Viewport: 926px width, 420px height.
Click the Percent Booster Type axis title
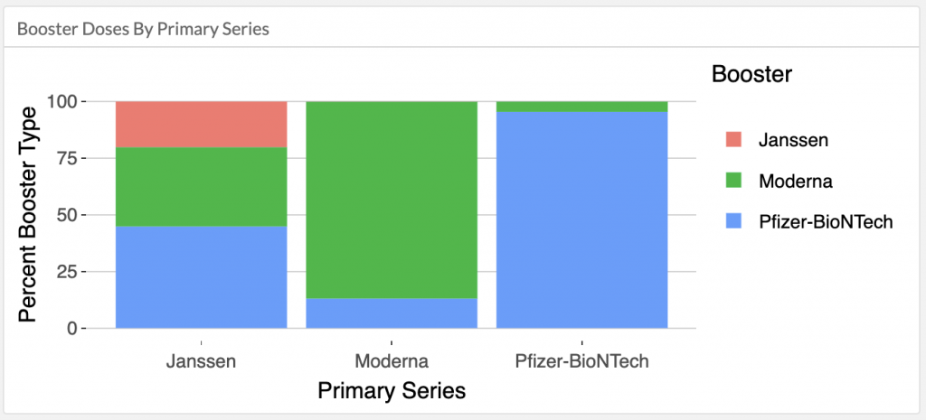(x=28, y=214)
